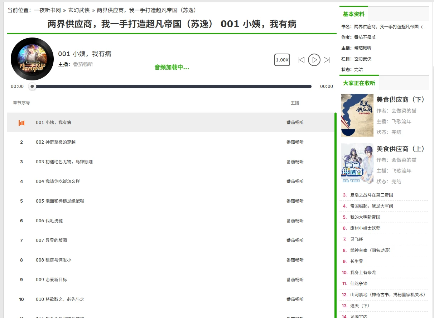Click the audio progress slider handle

(x=32, y=86)
